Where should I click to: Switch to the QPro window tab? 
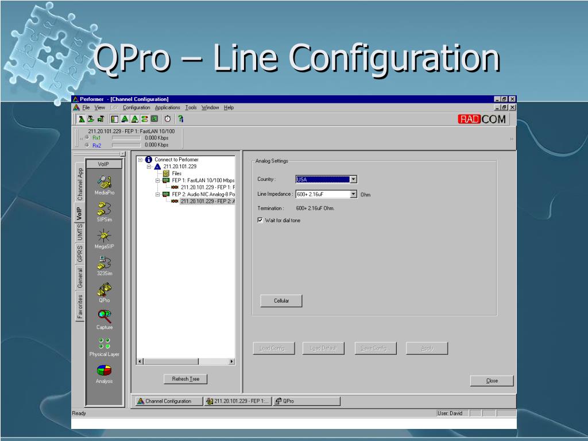pos(307,401)
